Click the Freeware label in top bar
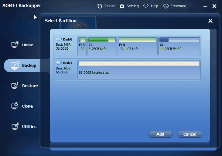 point(178,6)
